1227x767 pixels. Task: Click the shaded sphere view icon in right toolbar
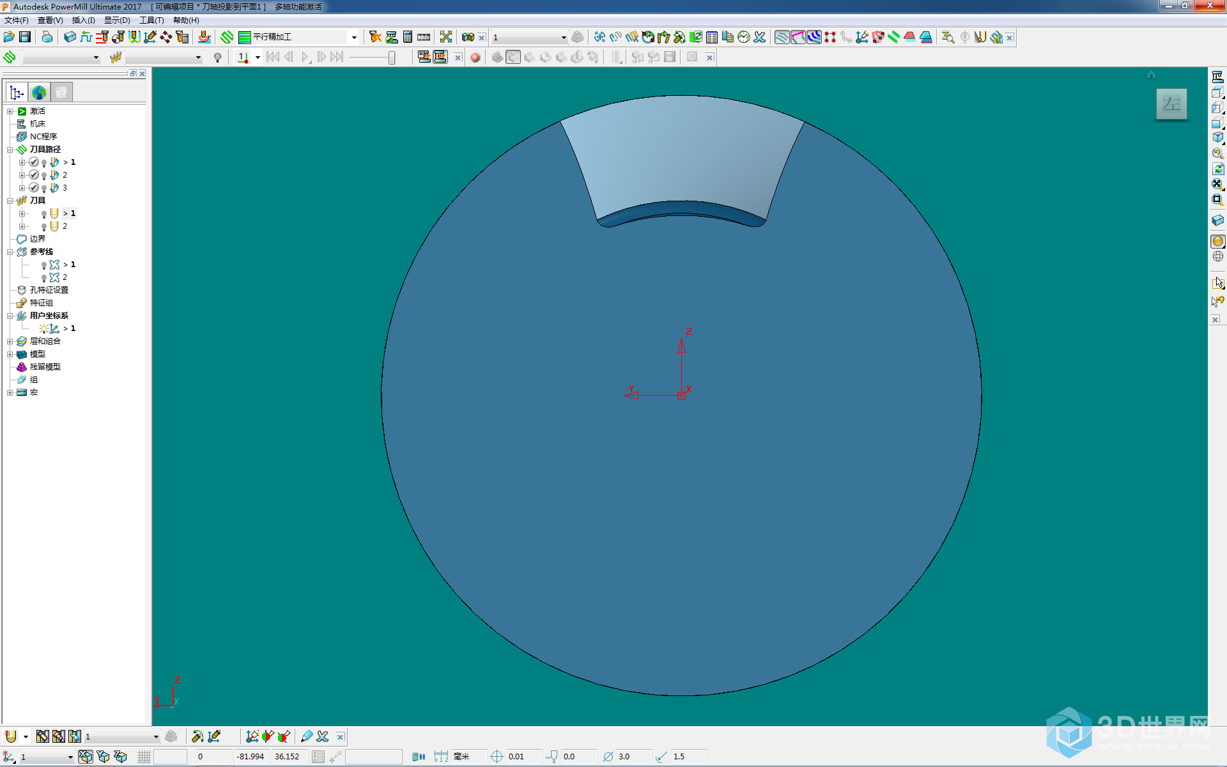(1217, 241)
